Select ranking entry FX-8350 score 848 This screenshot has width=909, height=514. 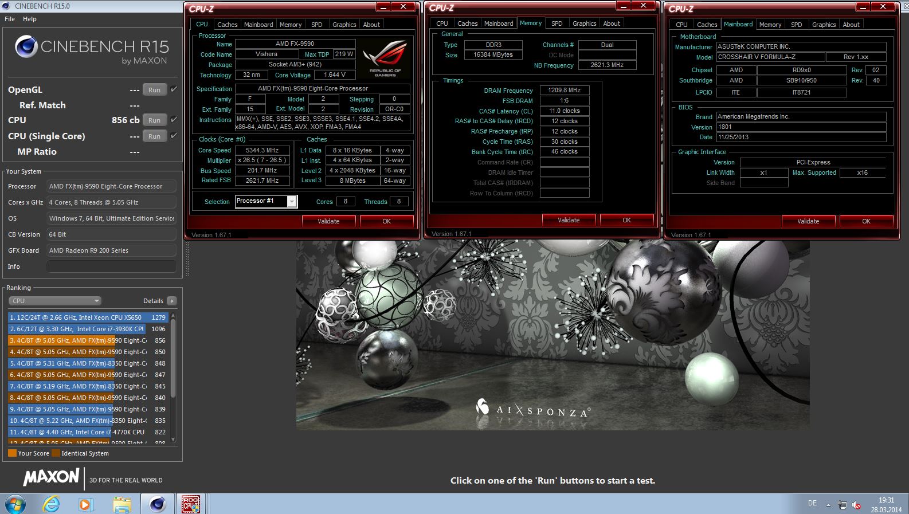pos(88,363)
